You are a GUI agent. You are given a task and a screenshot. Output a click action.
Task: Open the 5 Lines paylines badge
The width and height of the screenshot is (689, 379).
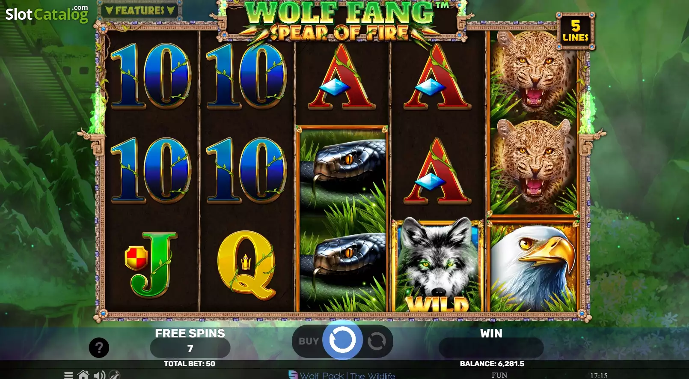576,31
